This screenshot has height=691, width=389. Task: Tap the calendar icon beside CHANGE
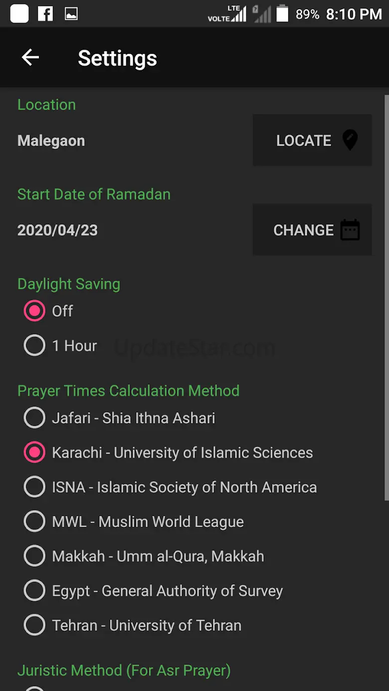pos(350,230)
